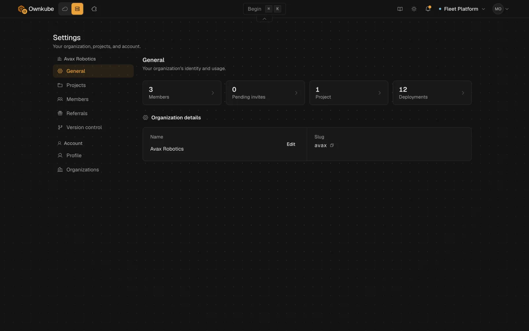The height and width of the screenshot is (331, 529).
Task: Click chevron on Deployments card
Action: coord(463,93)
